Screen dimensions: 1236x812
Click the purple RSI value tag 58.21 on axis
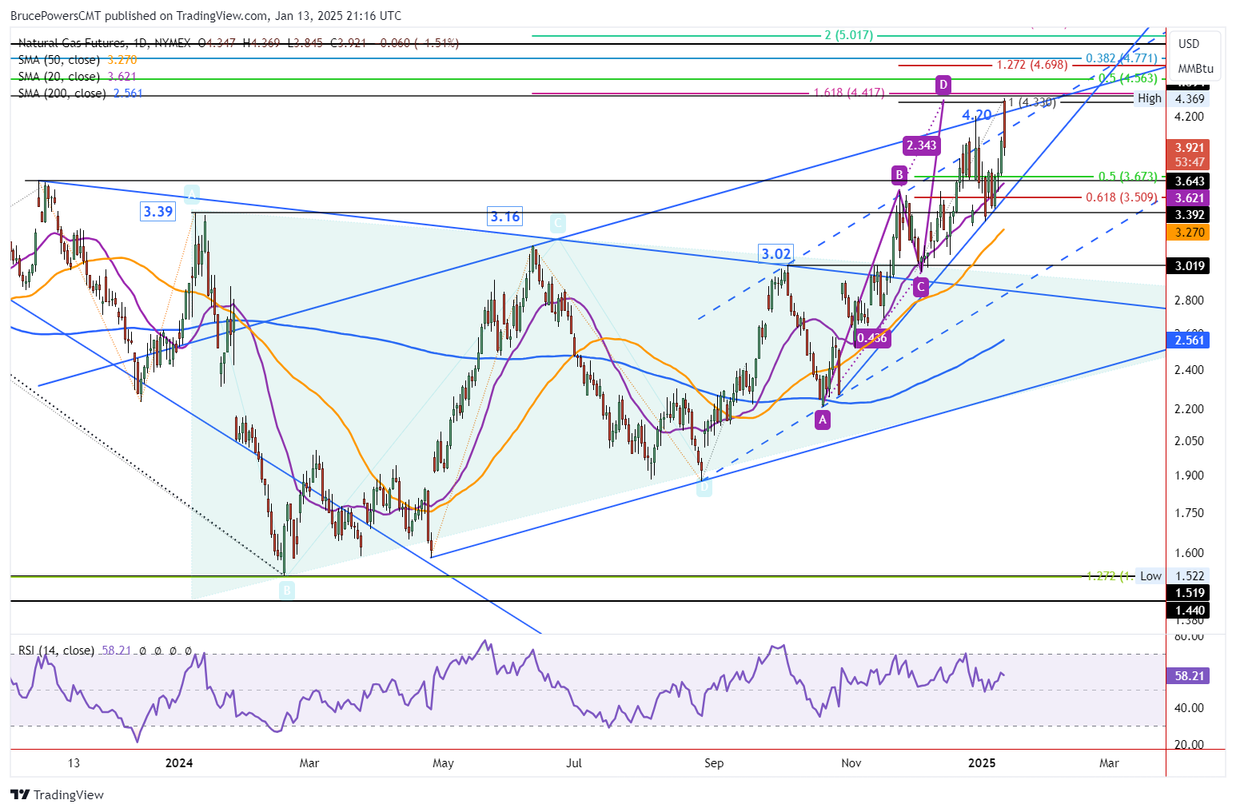(x=1188, y=676)
